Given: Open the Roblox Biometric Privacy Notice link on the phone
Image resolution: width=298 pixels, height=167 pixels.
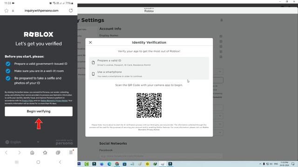Looking at the screenshot, I should coord(54,101).
